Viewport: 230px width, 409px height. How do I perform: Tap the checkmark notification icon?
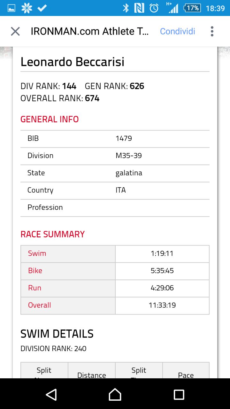(x=42, y=8)
